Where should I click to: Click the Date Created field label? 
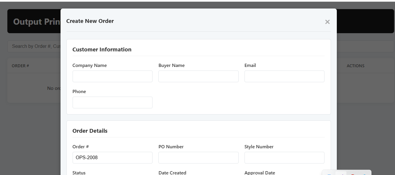172,173
